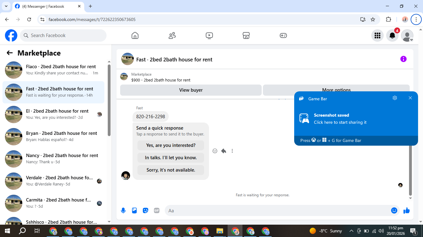Expand the tab search dropdown arrow
The width and height of the screenshot is (423, 237).
click(6, 6)
